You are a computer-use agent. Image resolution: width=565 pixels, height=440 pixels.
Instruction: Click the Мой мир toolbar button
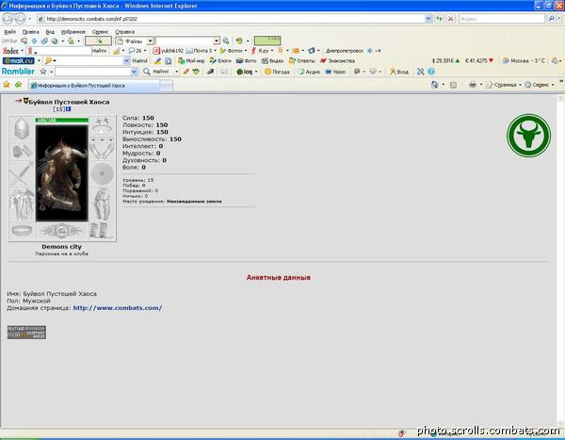coord(192,60)
